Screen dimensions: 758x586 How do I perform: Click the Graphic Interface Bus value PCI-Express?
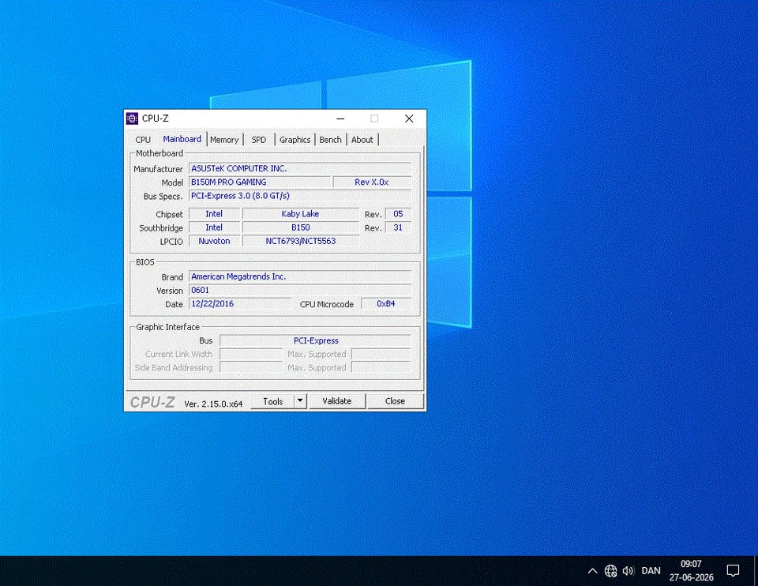click(316, 340)
